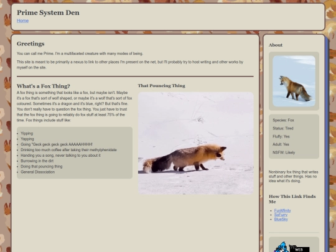Click the "Yipping" list item

[27, 133]
